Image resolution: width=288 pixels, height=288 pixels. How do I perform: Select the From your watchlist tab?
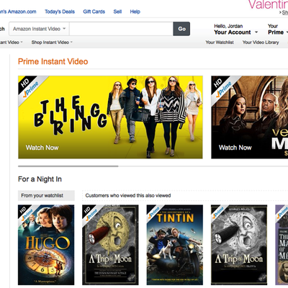[46, 196]
